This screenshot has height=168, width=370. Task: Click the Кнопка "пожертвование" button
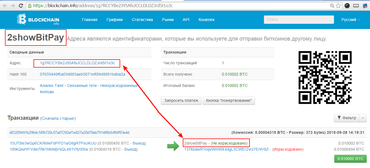tap(229, 101)
